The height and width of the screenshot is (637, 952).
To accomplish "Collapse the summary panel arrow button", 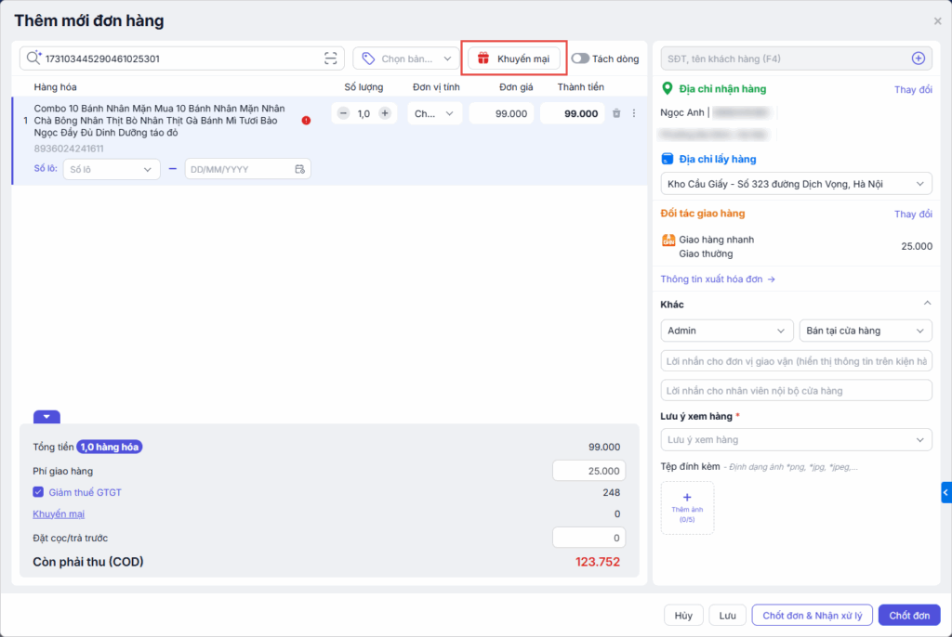I will click(x=46, y=417).
